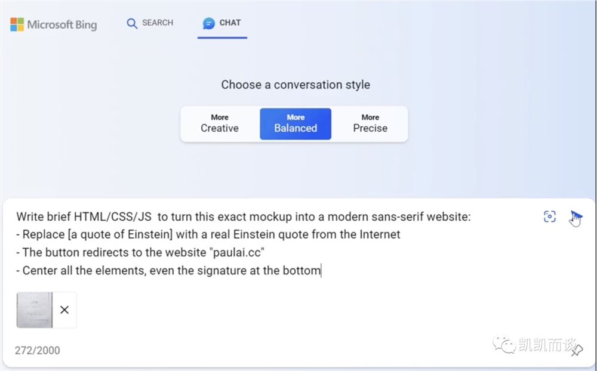Open the visual search camera icon
The width and height of the screenshot is (597, 371).
(x=549, y=217)
